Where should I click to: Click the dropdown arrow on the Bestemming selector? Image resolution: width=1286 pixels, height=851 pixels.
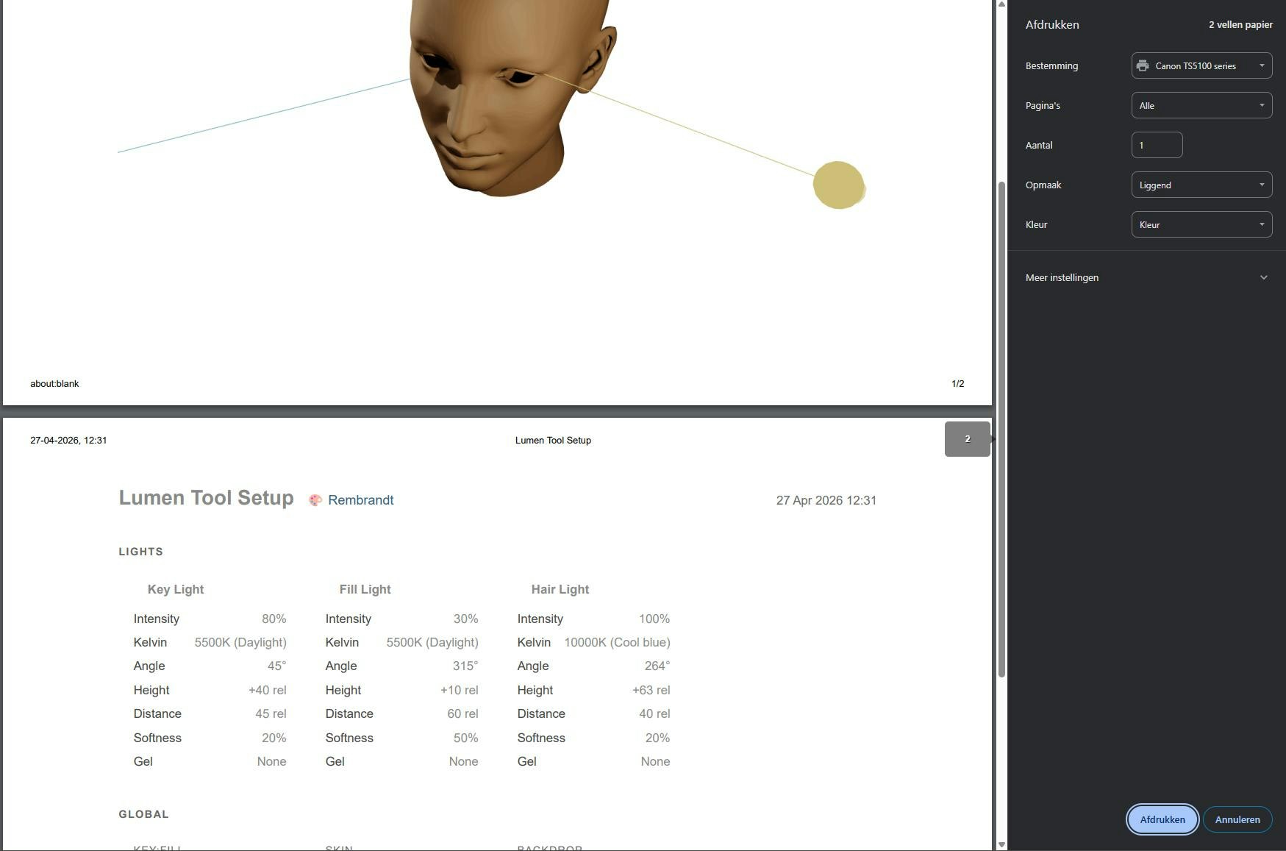pyautogui.click(x=1262, y=65)
